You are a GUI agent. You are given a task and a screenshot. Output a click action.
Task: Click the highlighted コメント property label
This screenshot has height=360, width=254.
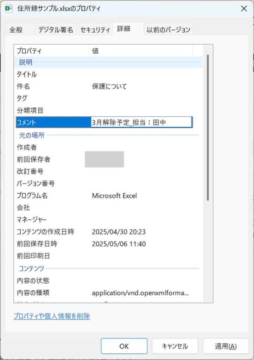point(53,122)
